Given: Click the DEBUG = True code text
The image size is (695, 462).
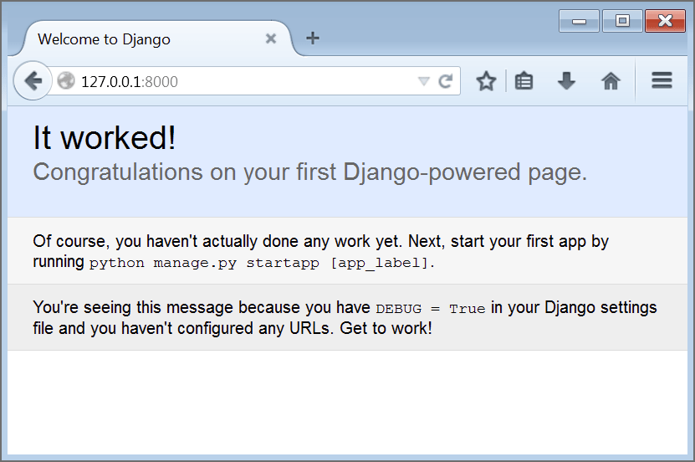Looking at the screenshot, I should (x=430, y=309).
